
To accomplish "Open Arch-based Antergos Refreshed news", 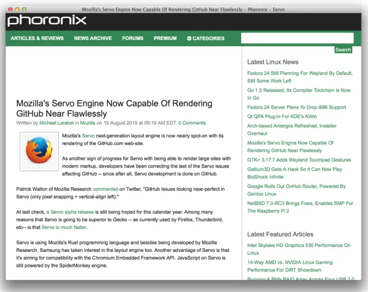I will (x=292, y=130).
